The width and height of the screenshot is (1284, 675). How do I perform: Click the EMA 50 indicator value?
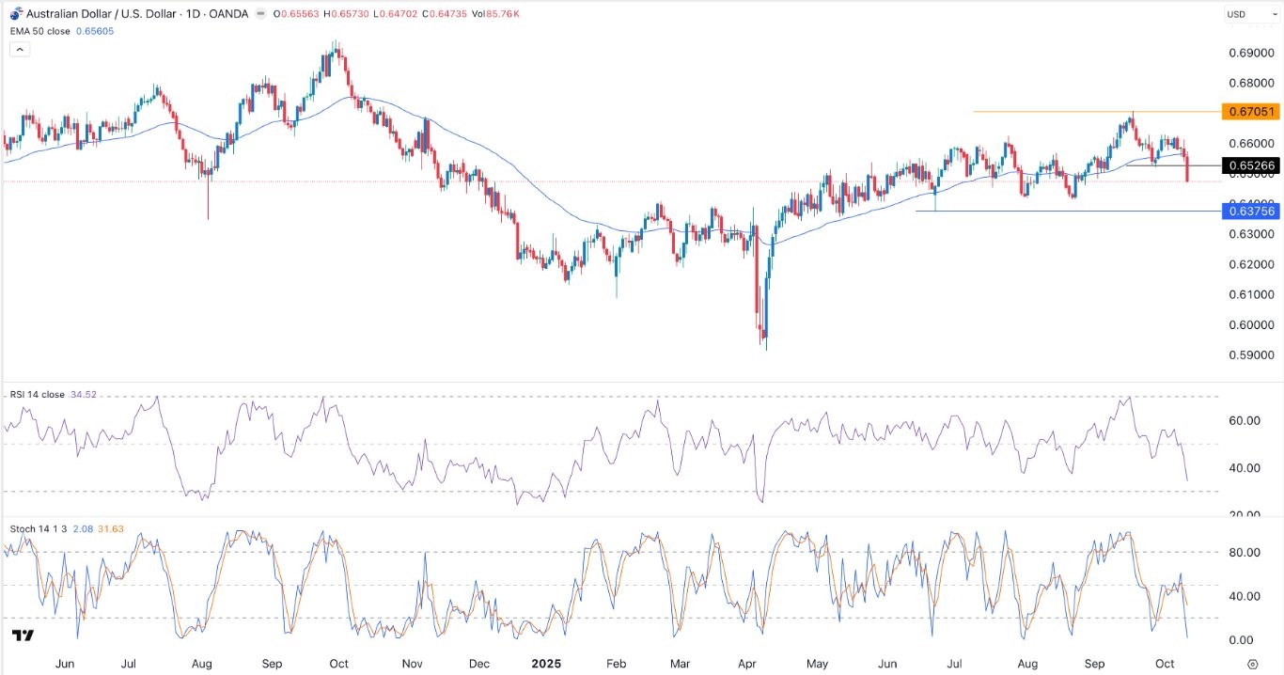tap(95, 31)
